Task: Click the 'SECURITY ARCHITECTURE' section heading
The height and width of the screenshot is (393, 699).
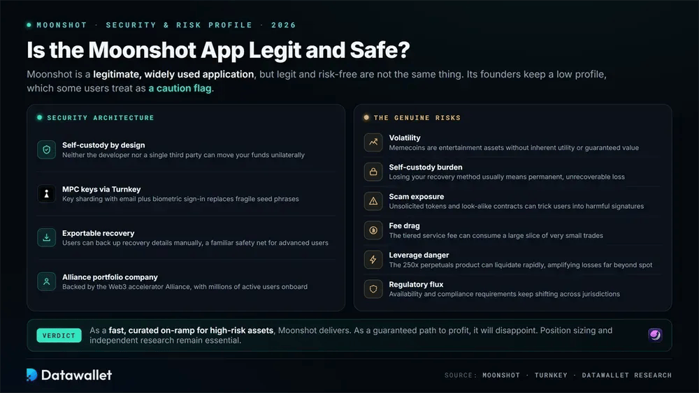Action: click(101, 117)
